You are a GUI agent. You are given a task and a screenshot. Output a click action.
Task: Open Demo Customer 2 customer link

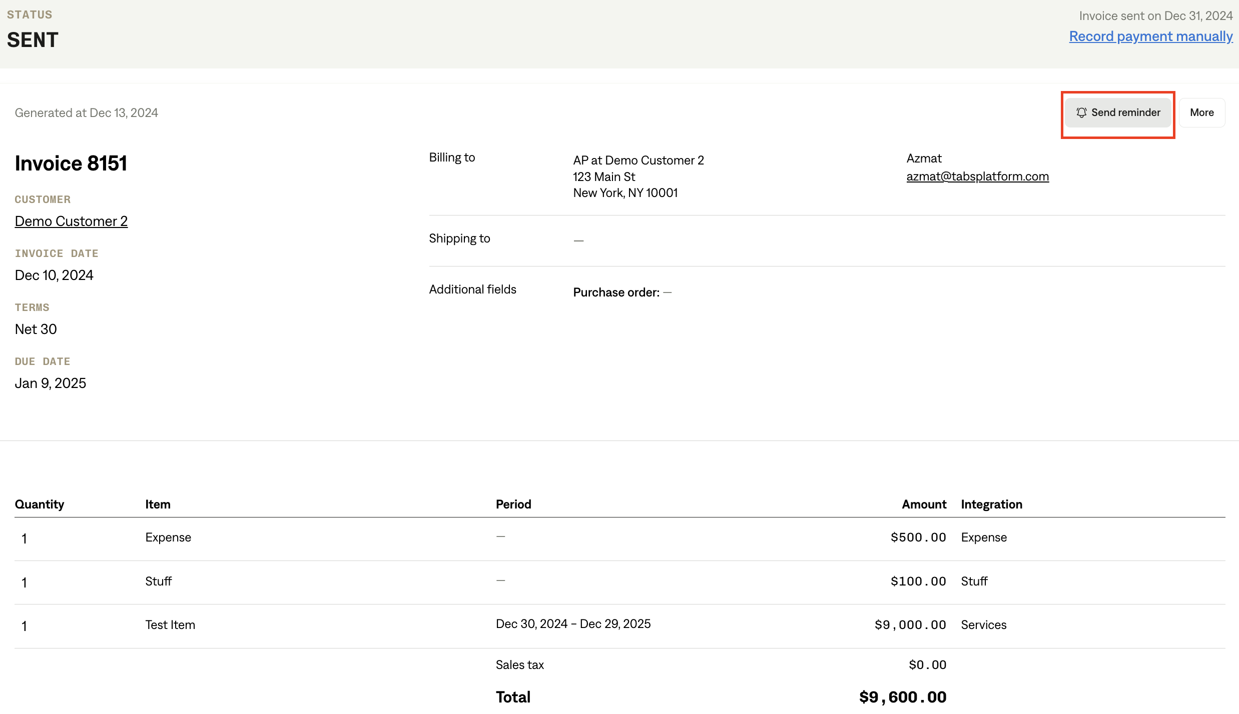point(71,221)
